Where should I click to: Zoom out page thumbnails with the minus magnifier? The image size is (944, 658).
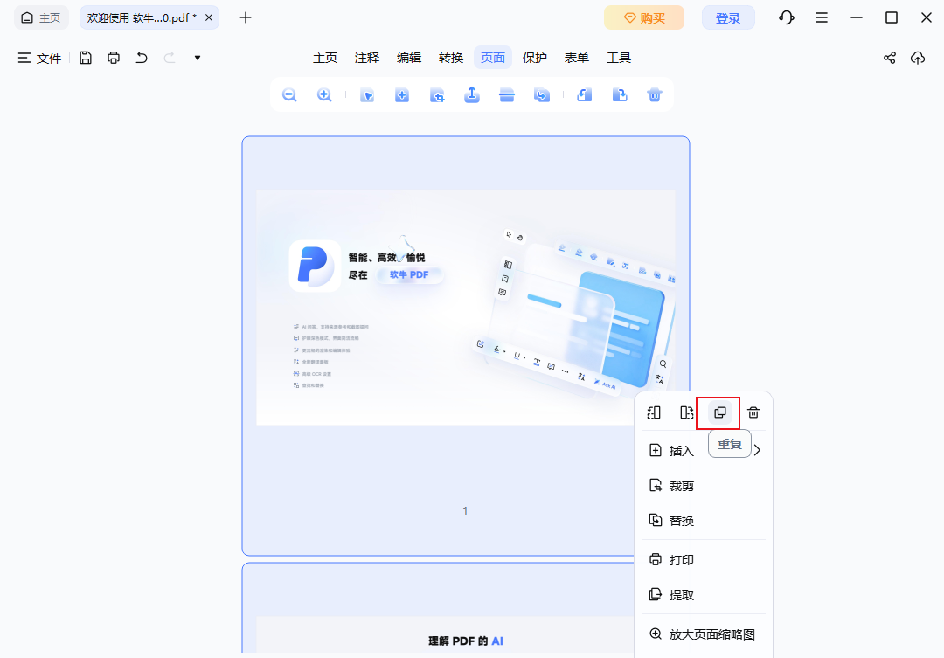coord(289,95)
